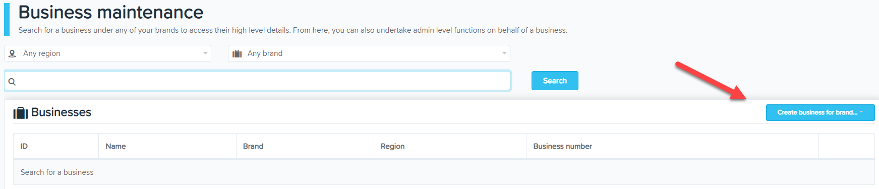Focus the business search text field
The height and width of the screenshot is (189, 879).
pos(257,81)
